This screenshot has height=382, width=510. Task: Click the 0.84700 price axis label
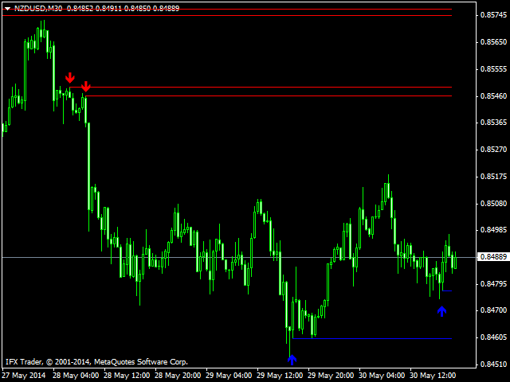click(493, 310)
